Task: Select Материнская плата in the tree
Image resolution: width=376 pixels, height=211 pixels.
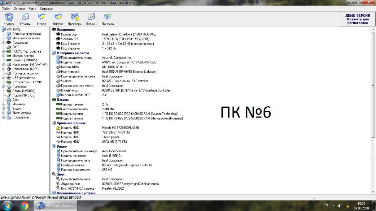Action: click(26, 38)
